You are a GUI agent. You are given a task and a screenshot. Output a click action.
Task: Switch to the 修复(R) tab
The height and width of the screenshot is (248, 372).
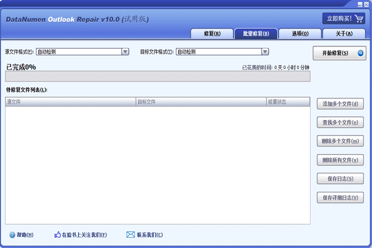(212, 34)
